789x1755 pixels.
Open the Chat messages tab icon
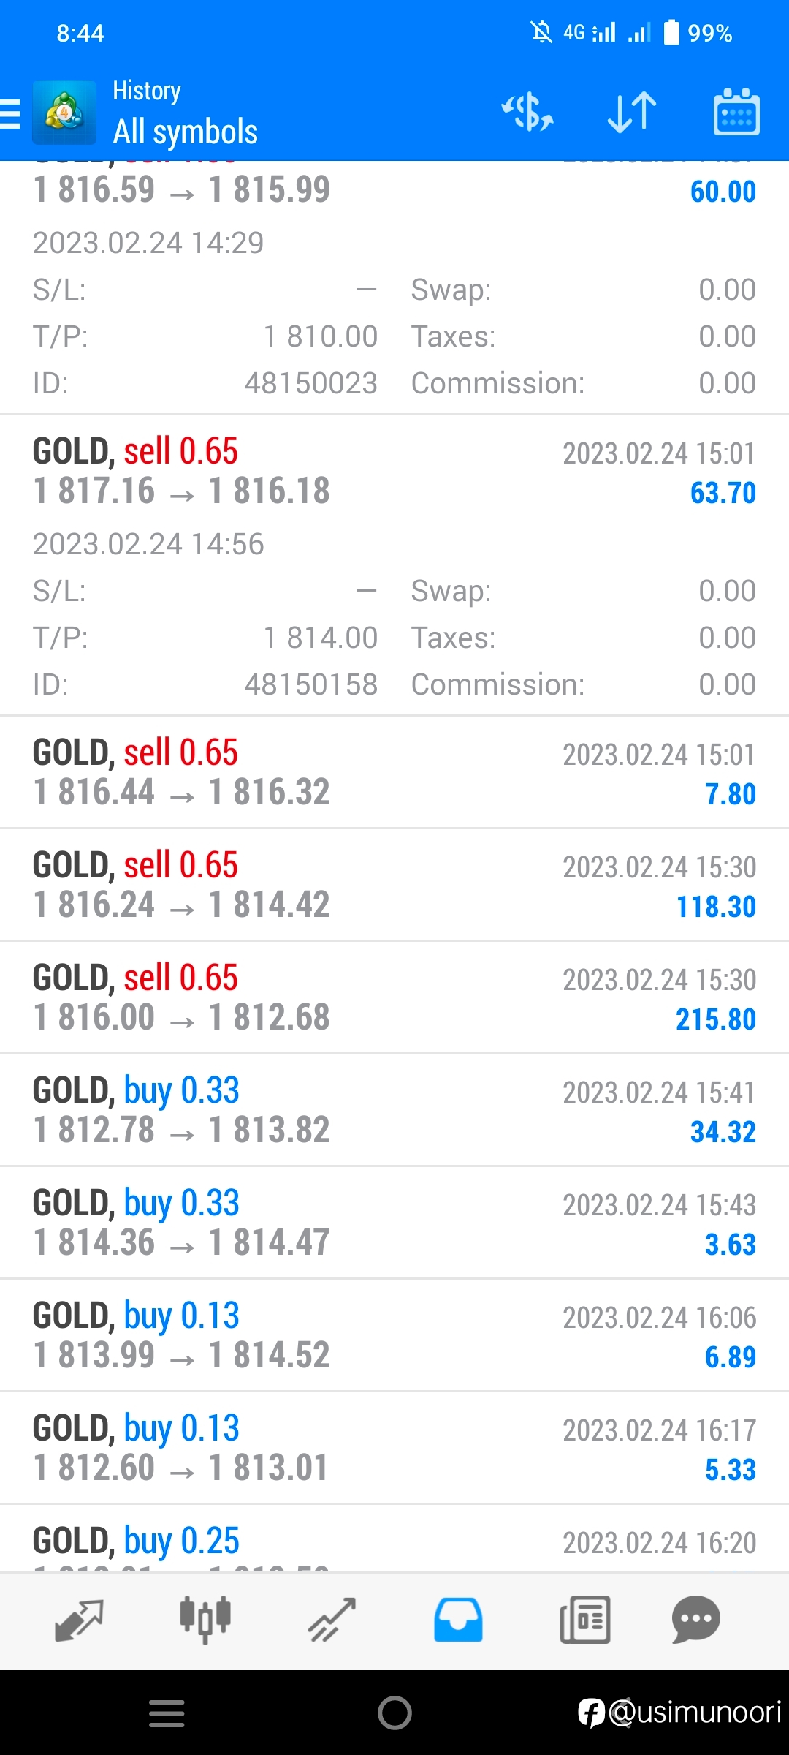pos(696,1620)
